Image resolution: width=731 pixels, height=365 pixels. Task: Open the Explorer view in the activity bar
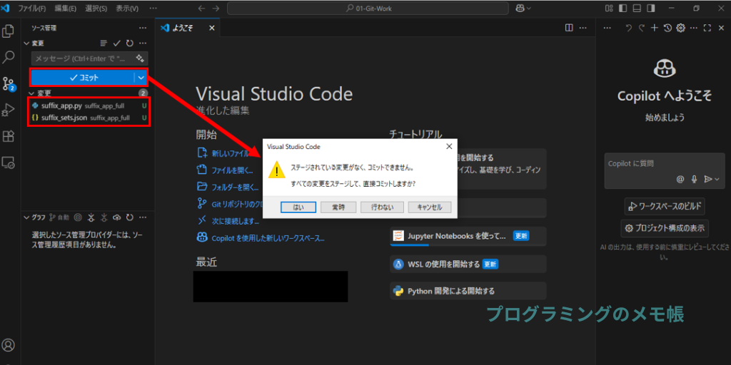[9, 31]
